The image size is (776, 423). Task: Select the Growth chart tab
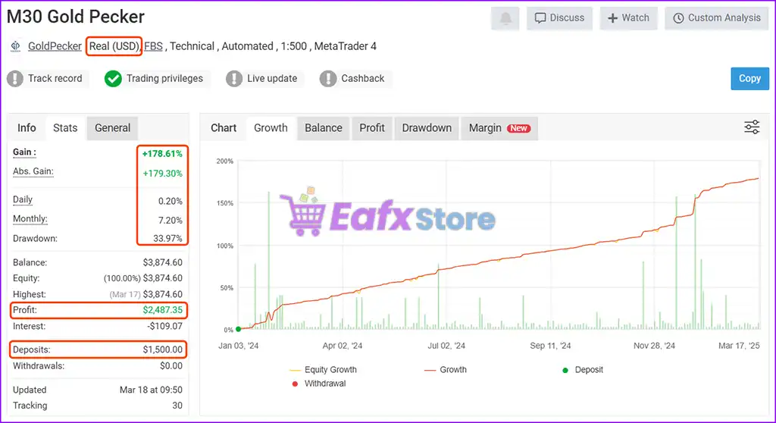tap(271, 128)
